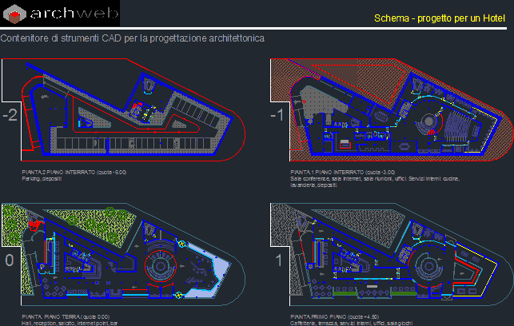
Task: Click the '0' level number label
Action: pos(8,260)
